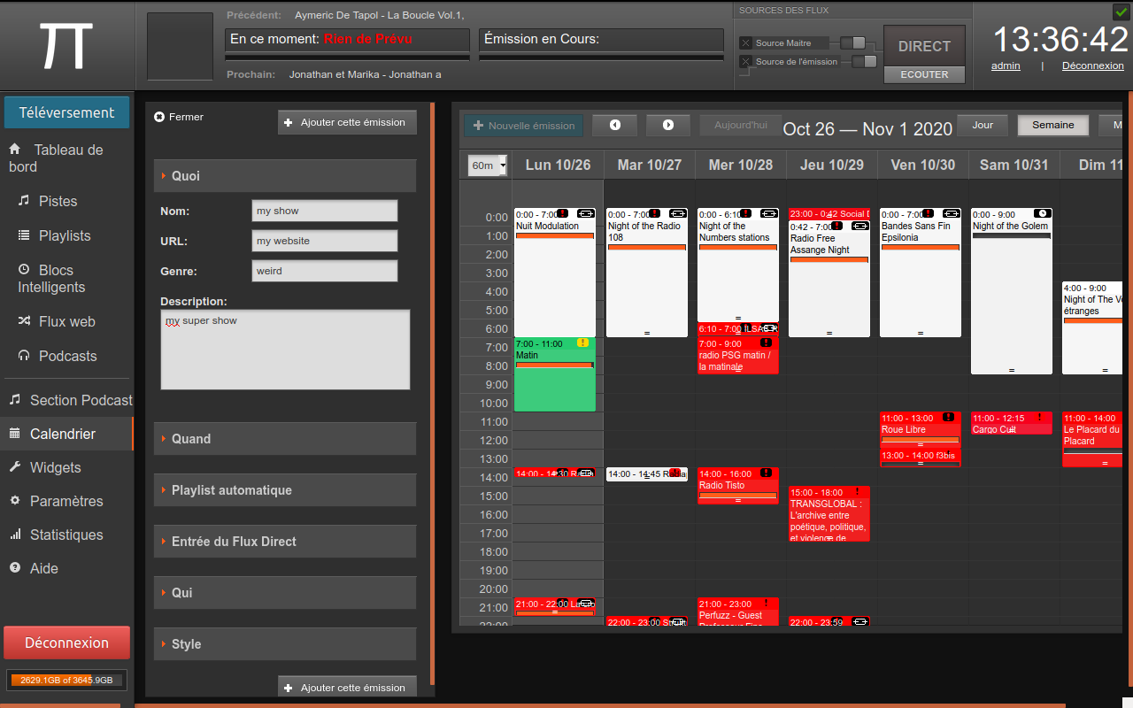Click the admin user link
1133x708 pixels.
(1006, 65)
